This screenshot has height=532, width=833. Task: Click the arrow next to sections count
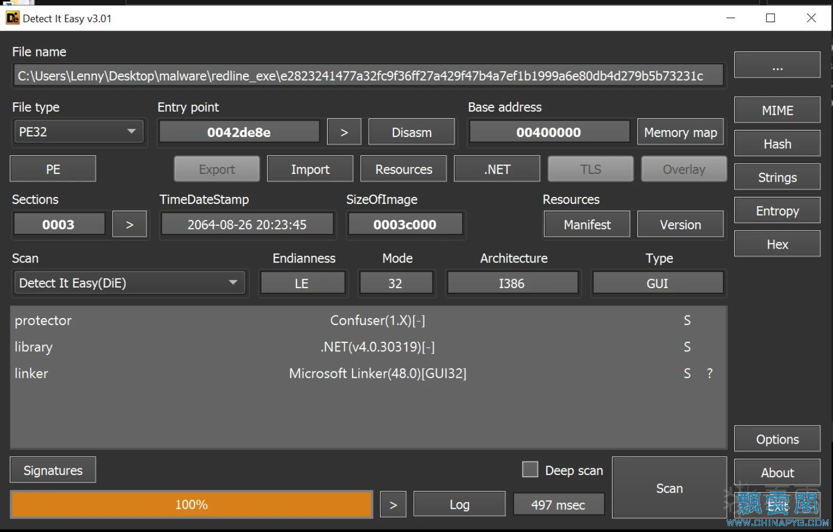tap(130, 224)
